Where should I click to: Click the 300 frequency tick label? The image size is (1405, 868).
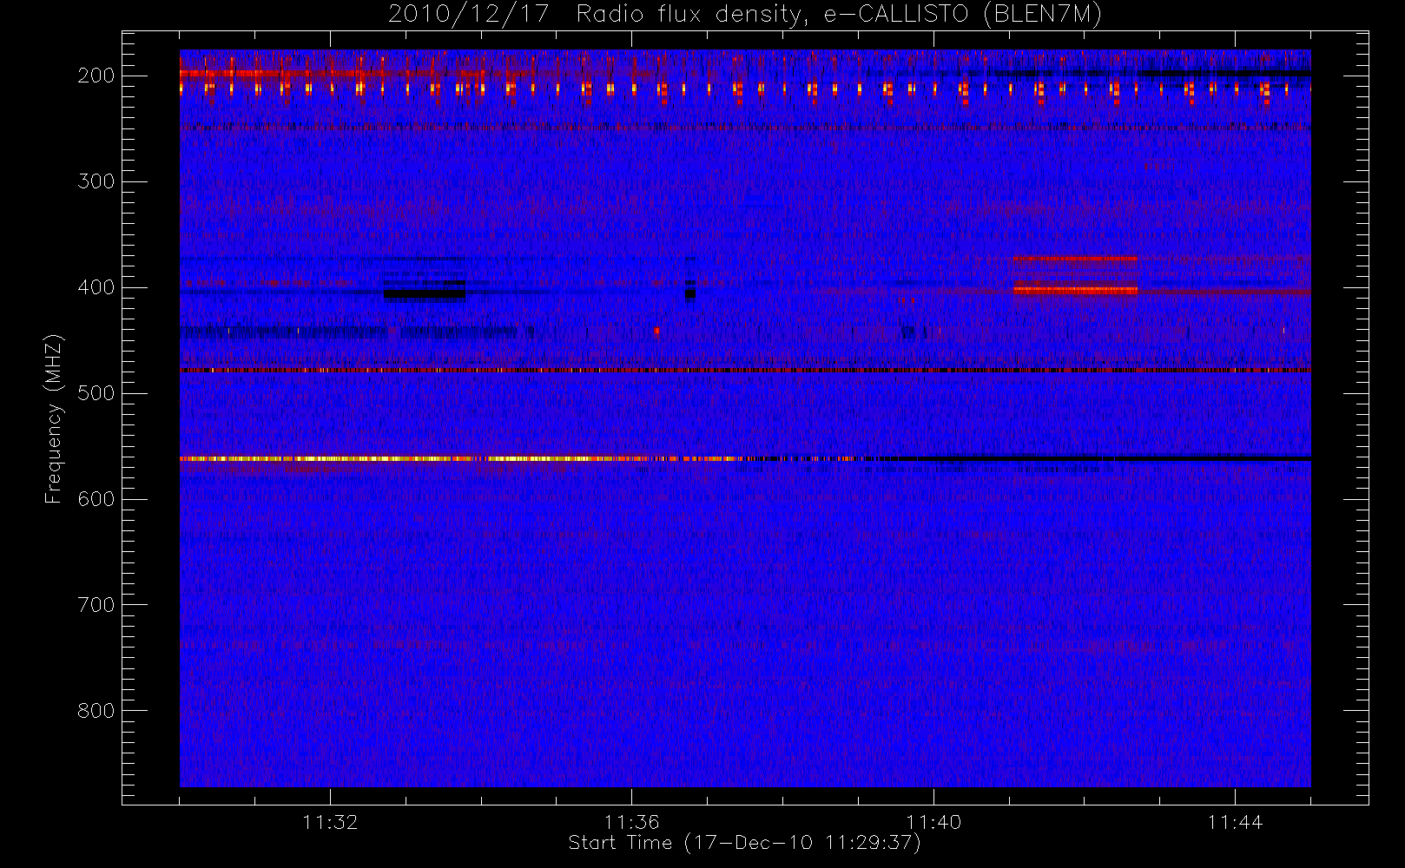click(96, 181)
